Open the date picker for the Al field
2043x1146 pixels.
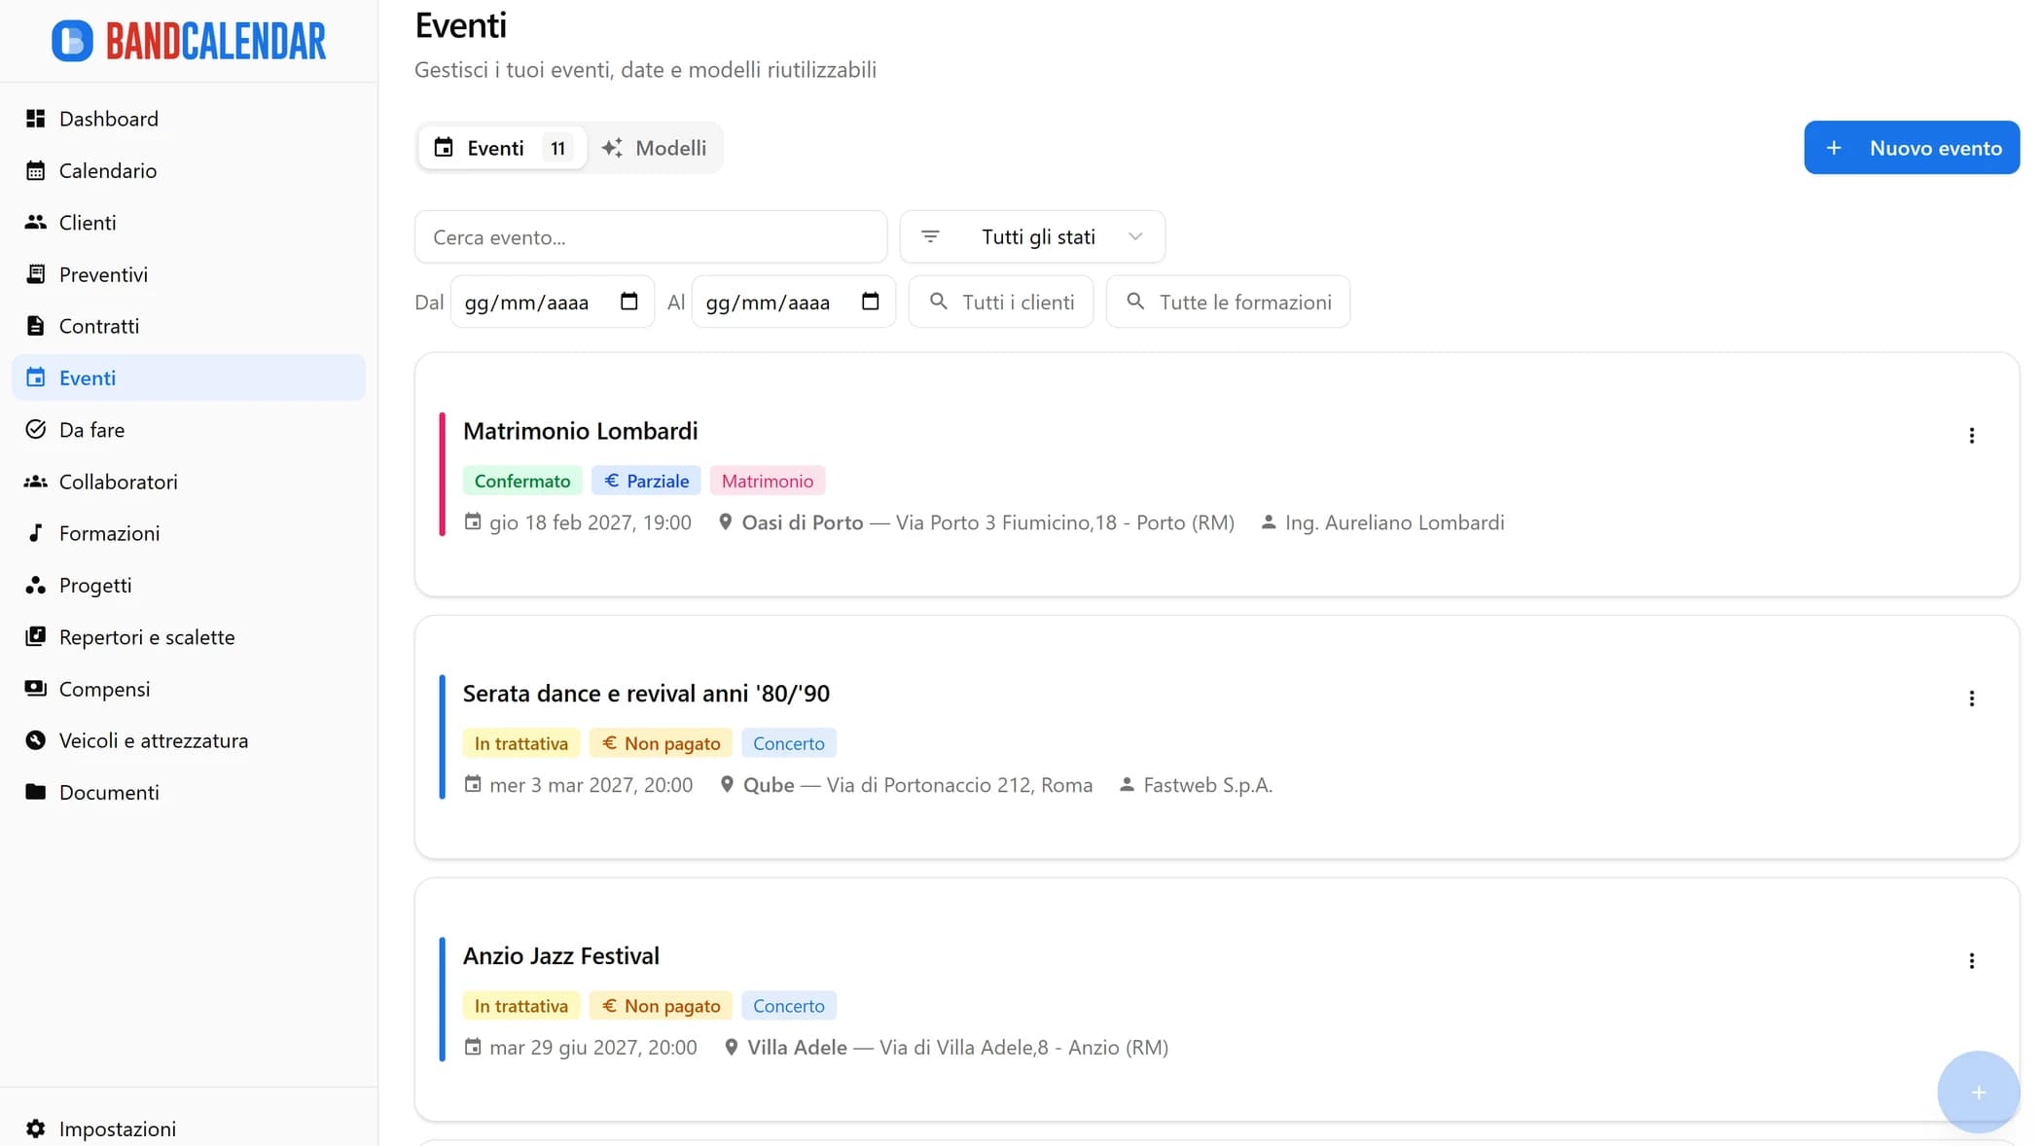(x=869, y=302)
